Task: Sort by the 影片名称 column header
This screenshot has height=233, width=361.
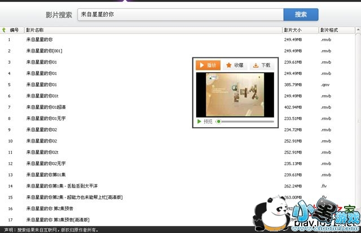Action: (x=34, y=30)
